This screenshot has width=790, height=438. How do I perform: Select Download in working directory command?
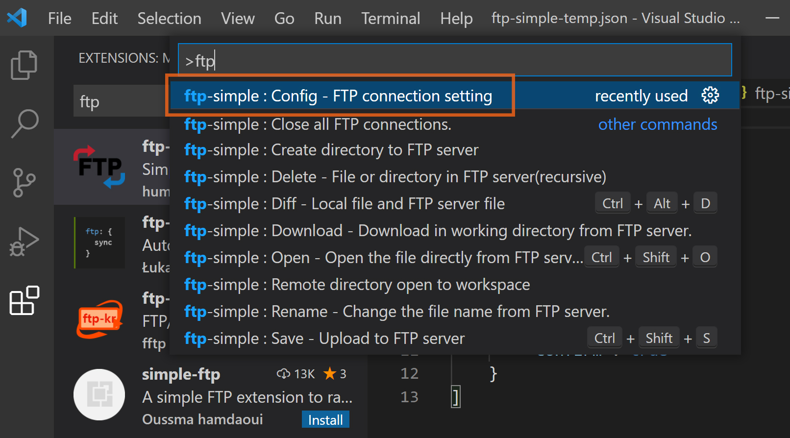pyautogui.click(x=454, y=231)
